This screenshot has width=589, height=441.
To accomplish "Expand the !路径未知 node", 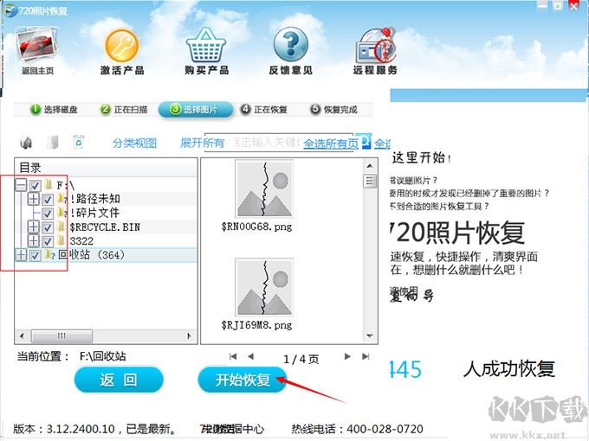I will pos(34,199).
